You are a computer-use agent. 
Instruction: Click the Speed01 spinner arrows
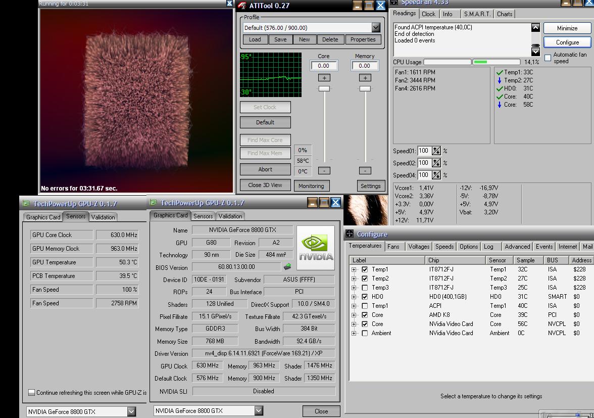pos(436,151)
